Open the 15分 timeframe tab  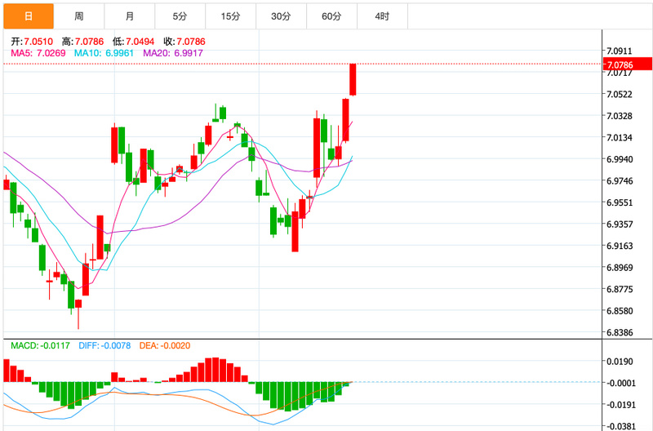[x=231, y=16]
